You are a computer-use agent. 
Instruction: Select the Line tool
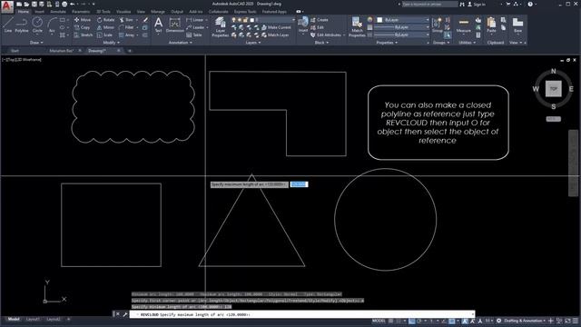(8, 25)
